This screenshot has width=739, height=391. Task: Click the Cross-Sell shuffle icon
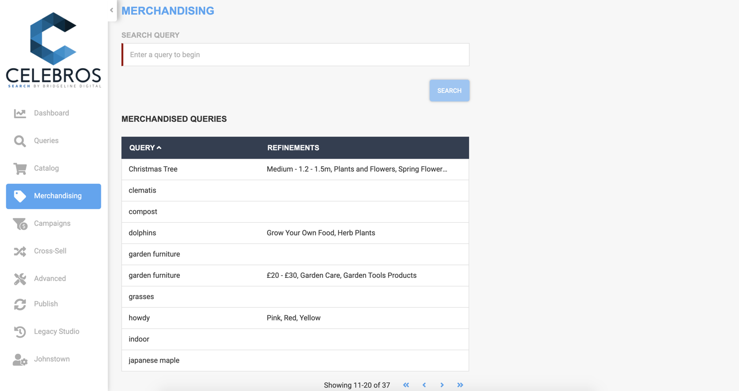(20, 251)
